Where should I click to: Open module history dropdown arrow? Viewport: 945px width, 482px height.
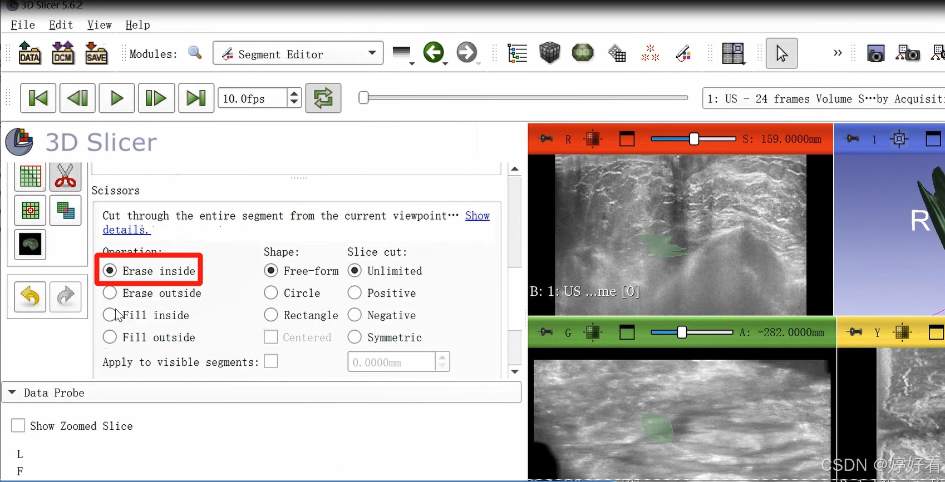pyautogui.click(x=411, y=63)
